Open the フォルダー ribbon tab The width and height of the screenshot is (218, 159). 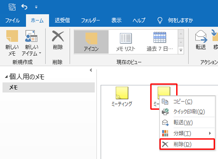click(x=90, y=20)
